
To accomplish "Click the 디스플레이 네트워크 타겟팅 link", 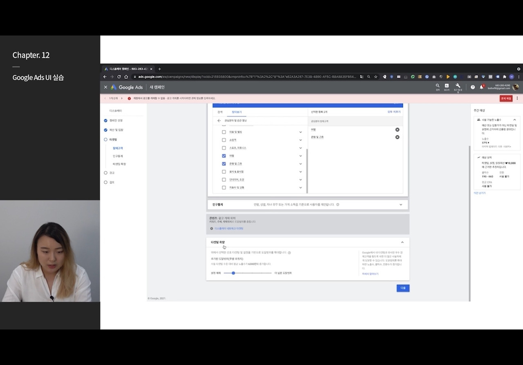I will click(229, 229).
